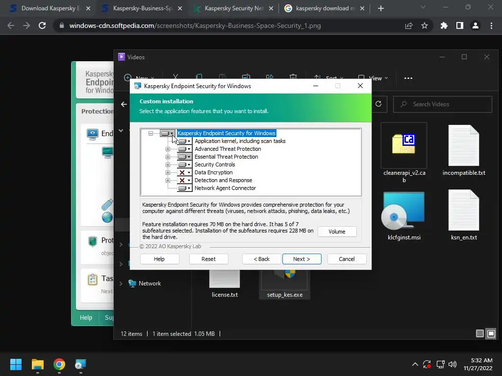Open the red X dropdown for Detection and Response
Viewport: 502px width, 376px height.
click(x=184, y=180)
